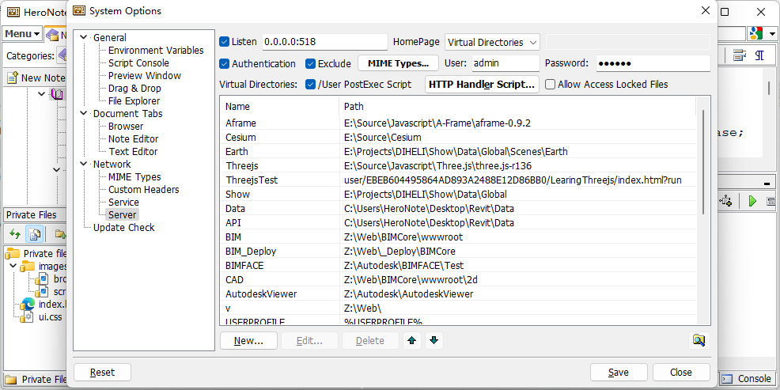Select Update Check in the tree
Image resolution: width=780 pixels, height=390 pixels.
(x=123, y=228)
